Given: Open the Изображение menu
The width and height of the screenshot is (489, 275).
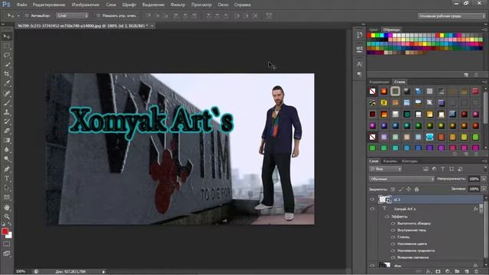Looking at the screenshot, I should coord(86,5).
